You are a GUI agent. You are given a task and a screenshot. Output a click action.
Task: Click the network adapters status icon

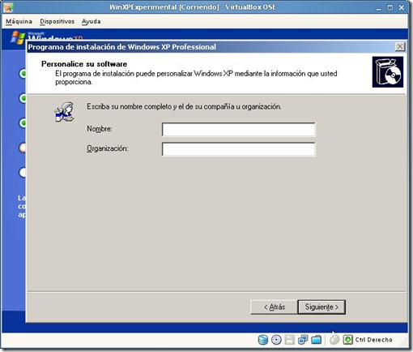coord(303,340)
